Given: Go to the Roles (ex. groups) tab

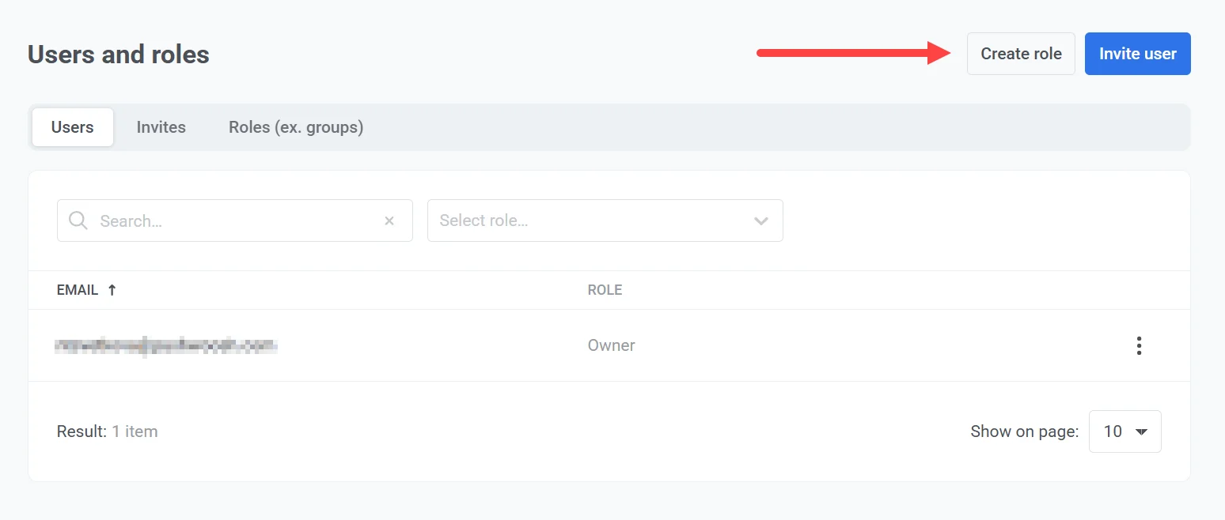Looking at the screenshot, I should click(296, 127).
